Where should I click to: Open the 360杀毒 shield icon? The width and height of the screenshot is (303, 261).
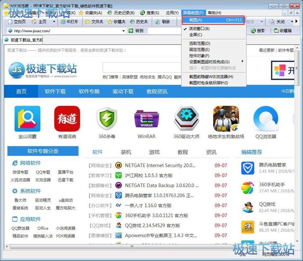(107, 119)
